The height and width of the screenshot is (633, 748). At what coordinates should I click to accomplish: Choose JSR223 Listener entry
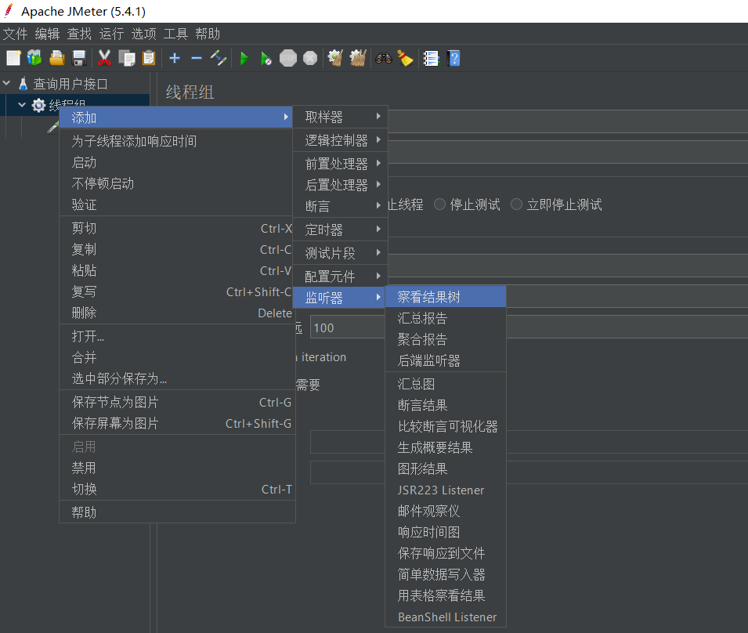446,490
